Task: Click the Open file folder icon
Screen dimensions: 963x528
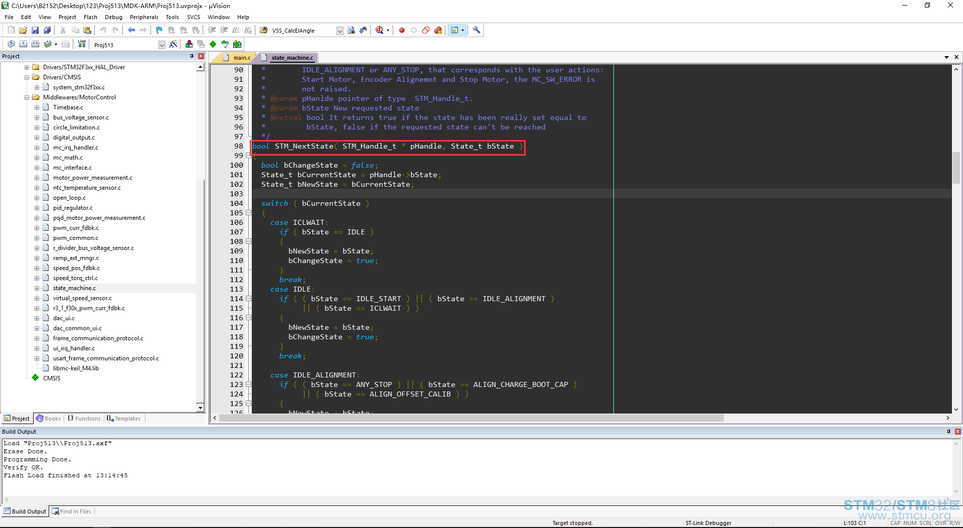Action: tap(23, 30)
